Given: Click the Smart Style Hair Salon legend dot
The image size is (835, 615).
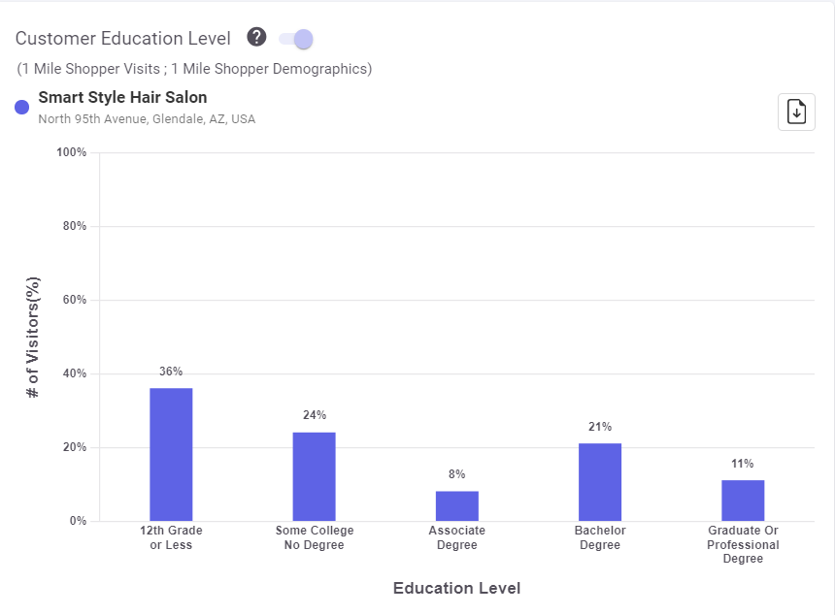Looking at the screenshot, I should tap(22, 107).
